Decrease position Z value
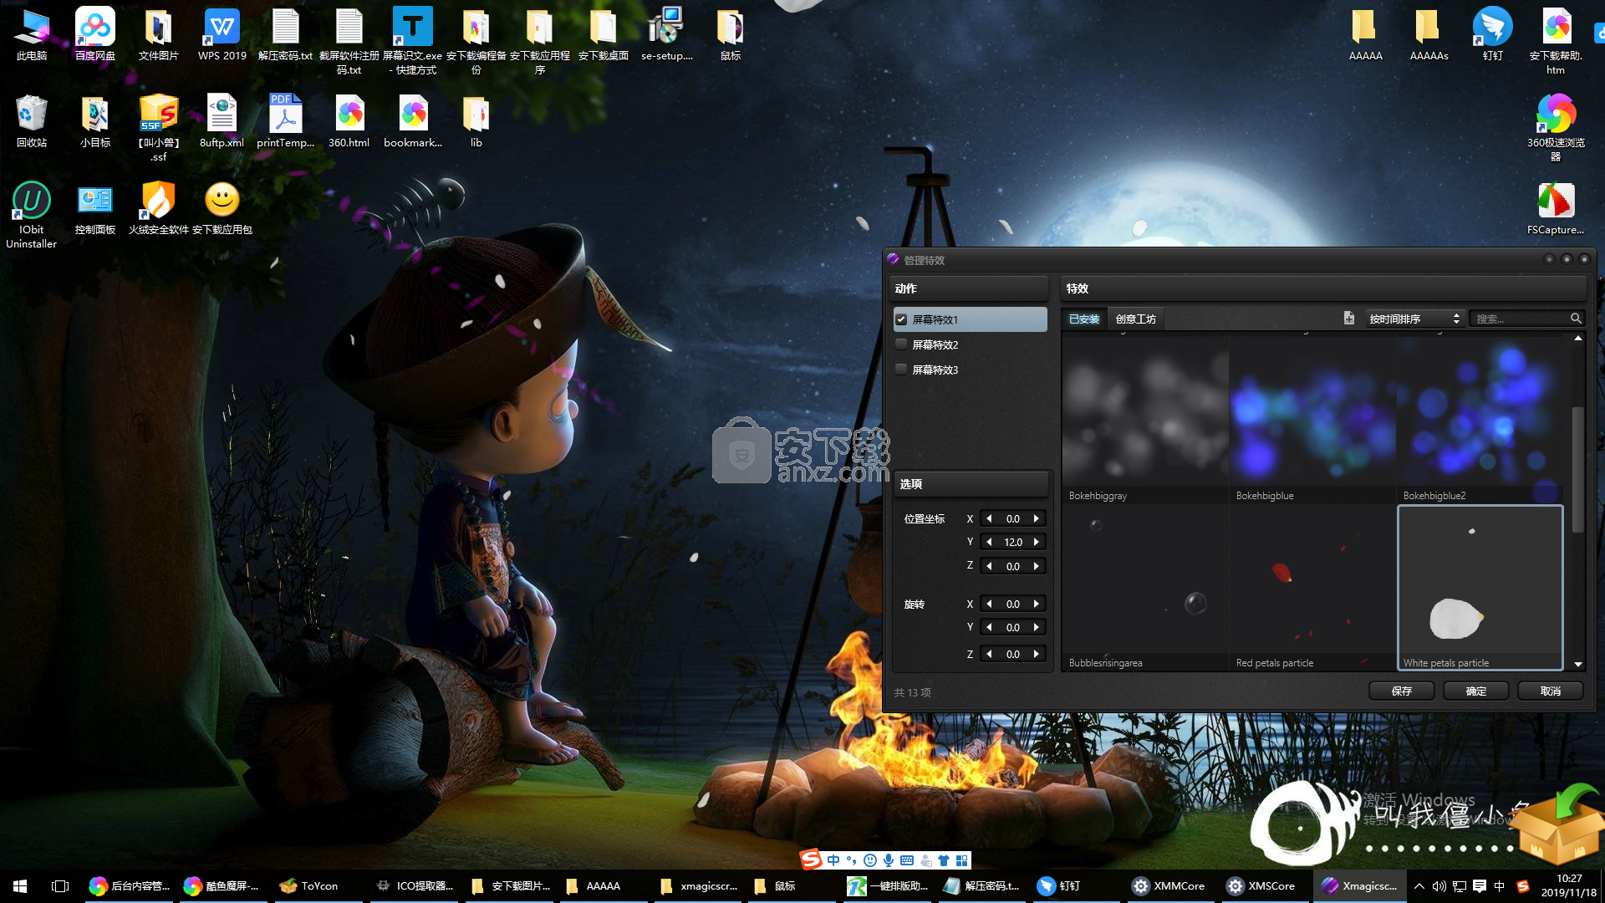Screen dimensions: 1605x903 click(990, 566)
